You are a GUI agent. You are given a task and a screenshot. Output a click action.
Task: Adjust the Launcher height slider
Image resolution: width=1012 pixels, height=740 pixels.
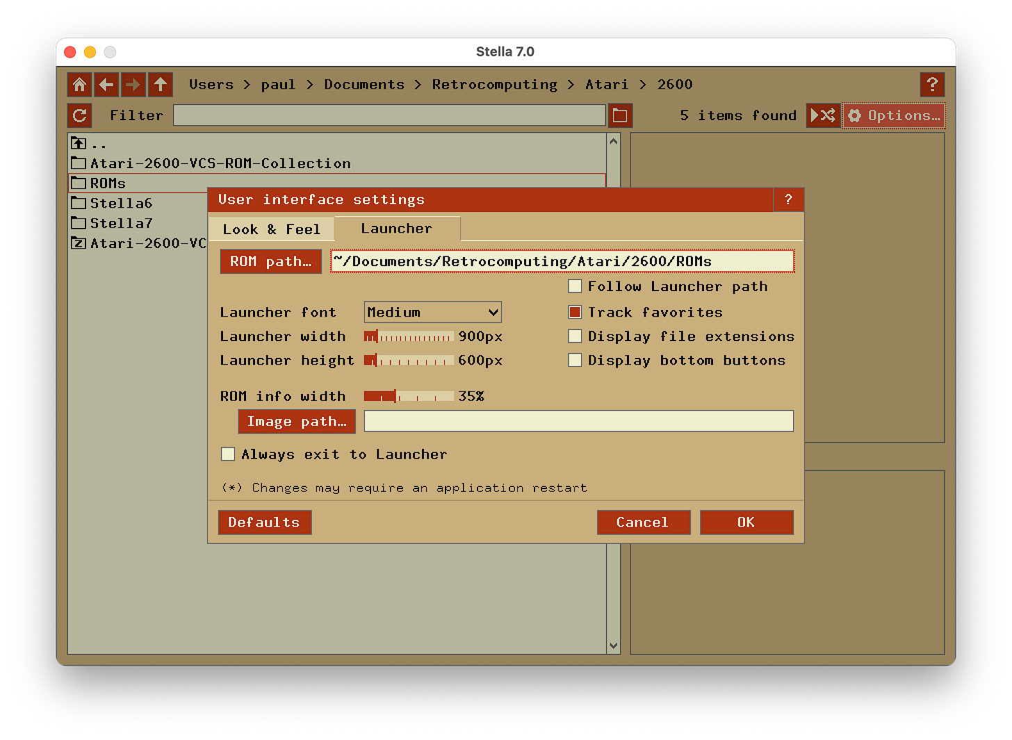[409, 361]
